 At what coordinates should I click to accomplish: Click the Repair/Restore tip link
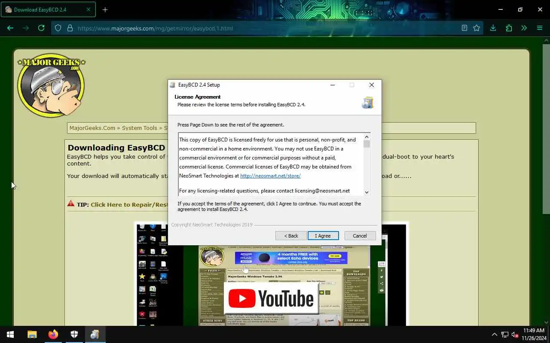129,205
